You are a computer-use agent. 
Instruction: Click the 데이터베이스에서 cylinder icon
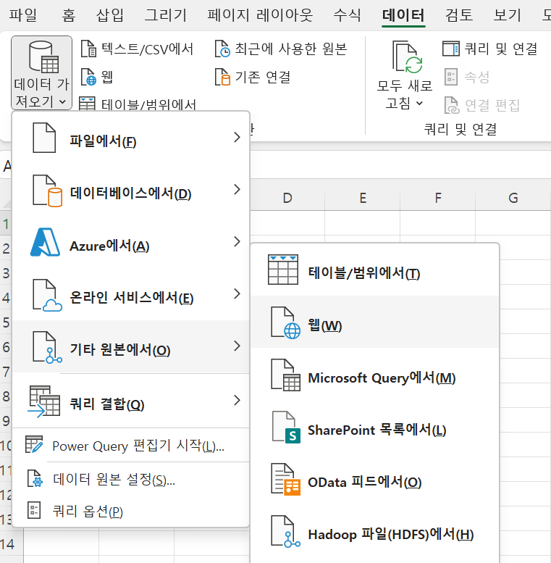[47, 191]
